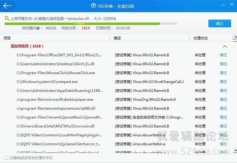Click the results list scrollbar thumb
The width and height of the screenshot is (237, 163).
(x=235, y=40)
